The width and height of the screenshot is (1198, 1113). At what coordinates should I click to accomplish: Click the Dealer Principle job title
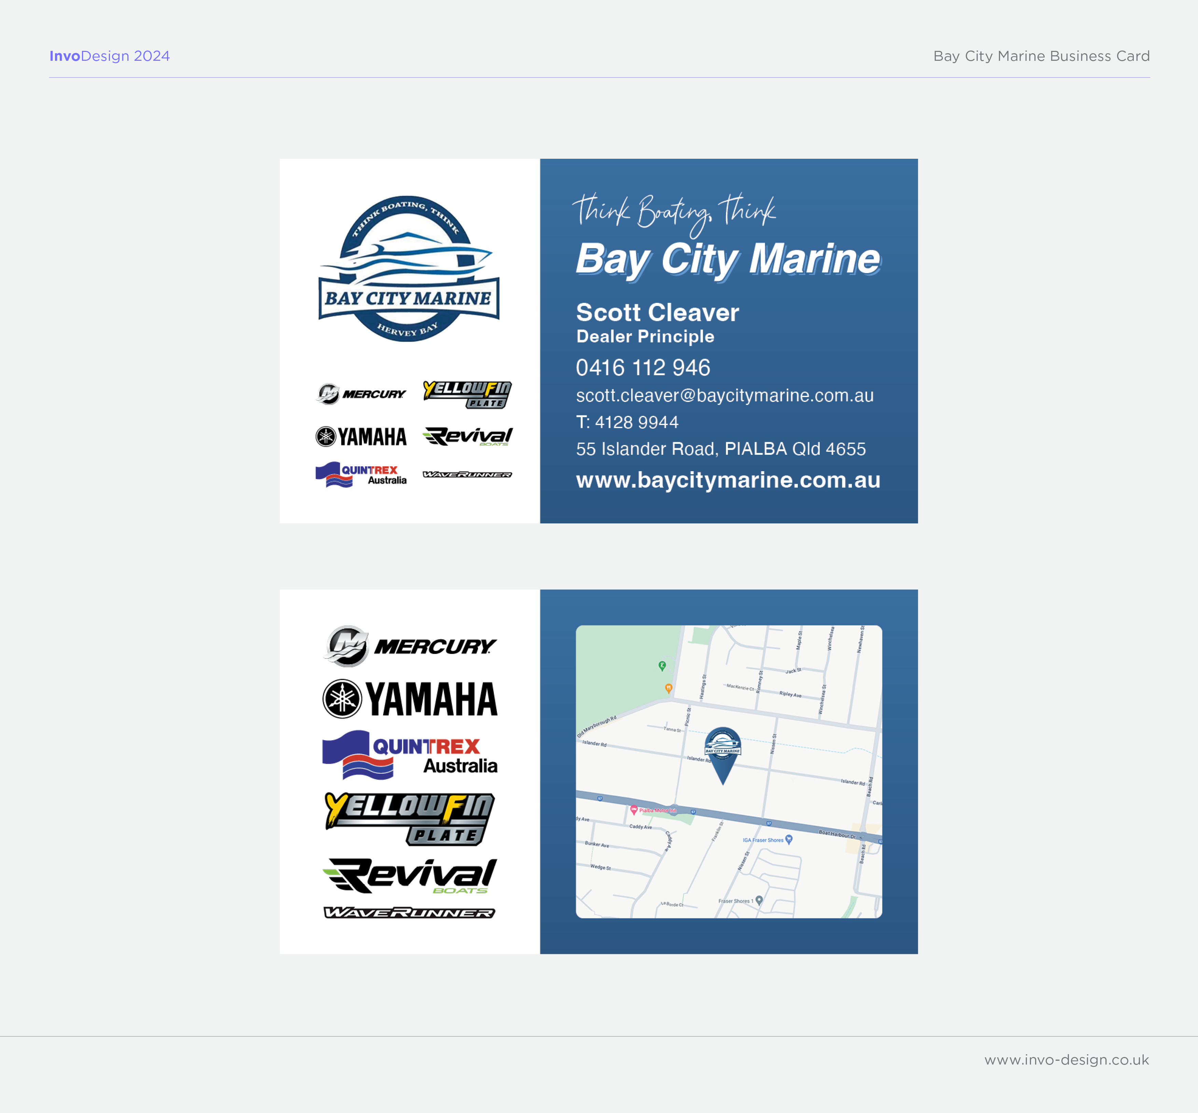645,337
